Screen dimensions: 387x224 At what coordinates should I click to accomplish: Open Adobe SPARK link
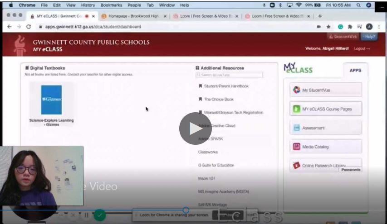[211, 139]
